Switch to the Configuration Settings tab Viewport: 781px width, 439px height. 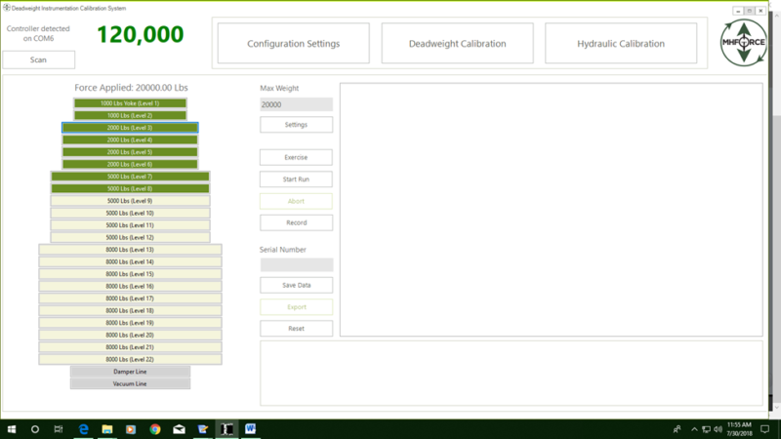[x=294, y=43]
